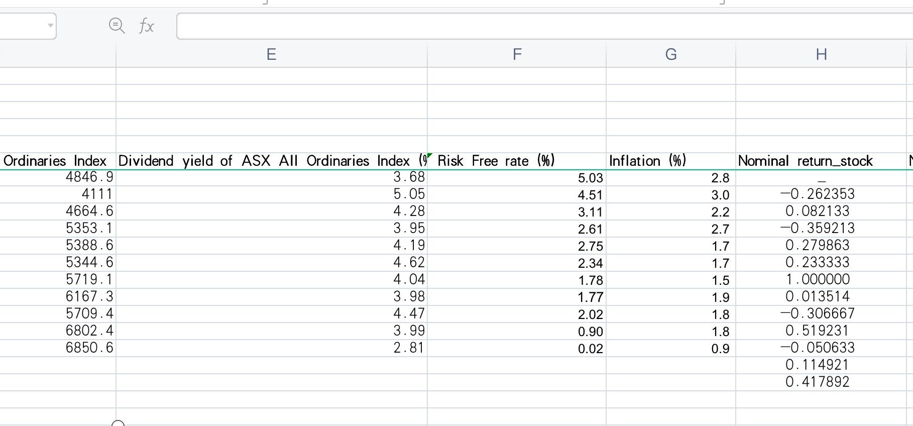The image size is (913, 426).
Task: Select index value 6167.3
Action: [58, 297]
